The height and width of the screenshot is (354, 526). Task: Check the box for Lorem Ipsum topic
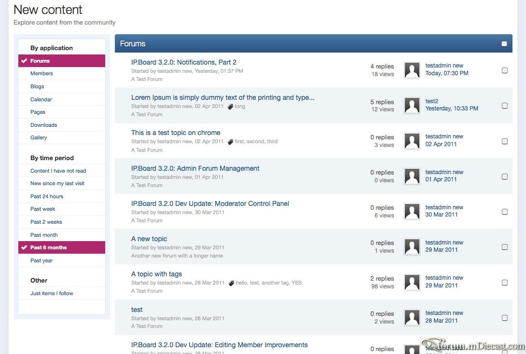[505, 106]
